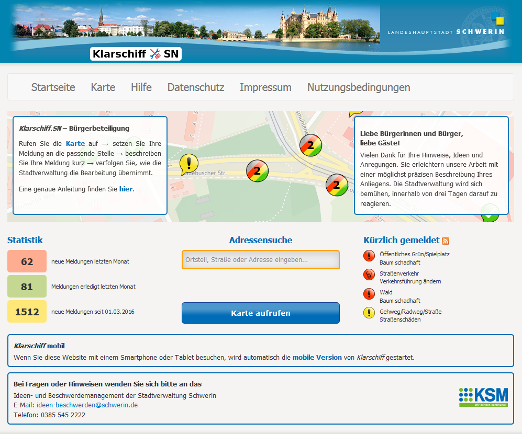Open the Impressum page

265,87
